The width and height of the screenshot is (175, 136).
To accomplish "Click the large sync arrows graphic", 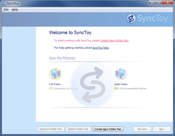I will coord(92,85).
